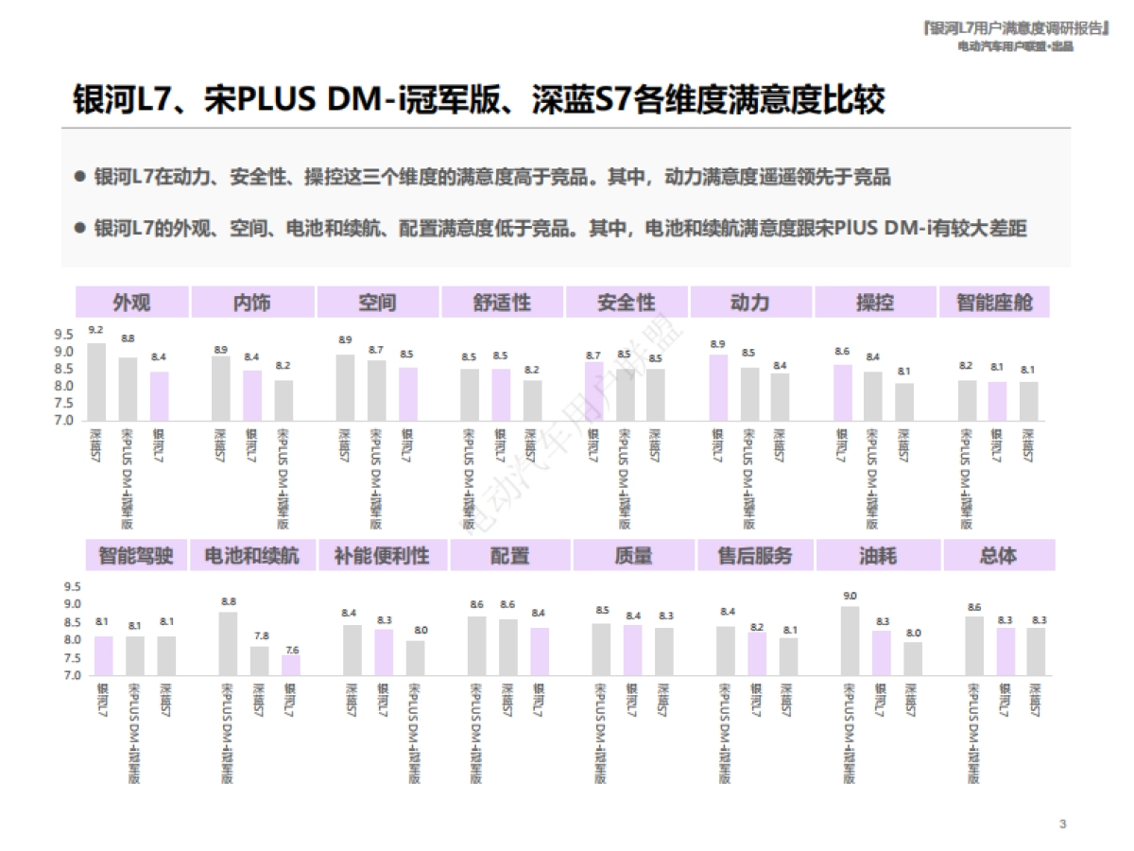Image resolution: width=1134 pixels, height=851 pixels.
Task: Select the 补能便利性 dimension header
Action: [x=380, y=556]
